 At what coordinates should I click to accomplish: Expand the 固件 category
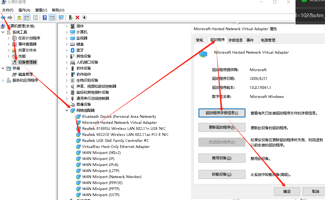(67, 26)
